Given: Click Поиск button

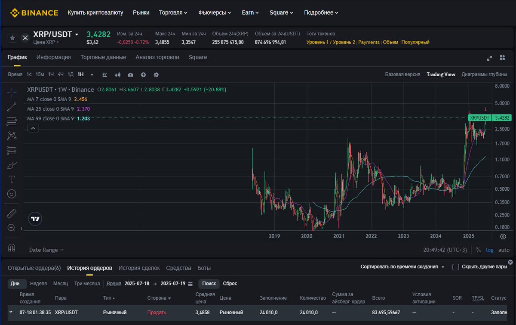Looking at the screenshot, I should pos(209,284).
